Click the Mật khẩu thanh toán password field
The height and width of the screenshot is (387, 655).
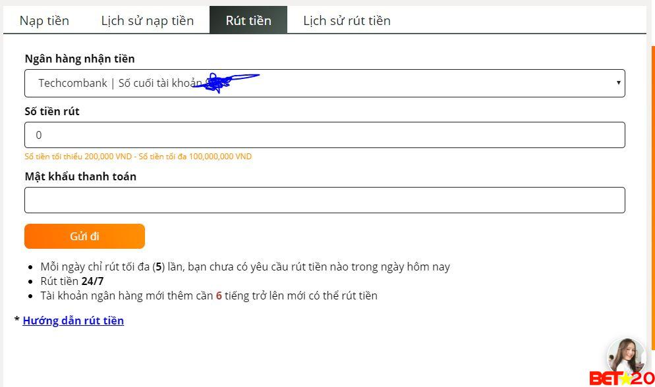[x=324, y=199]
